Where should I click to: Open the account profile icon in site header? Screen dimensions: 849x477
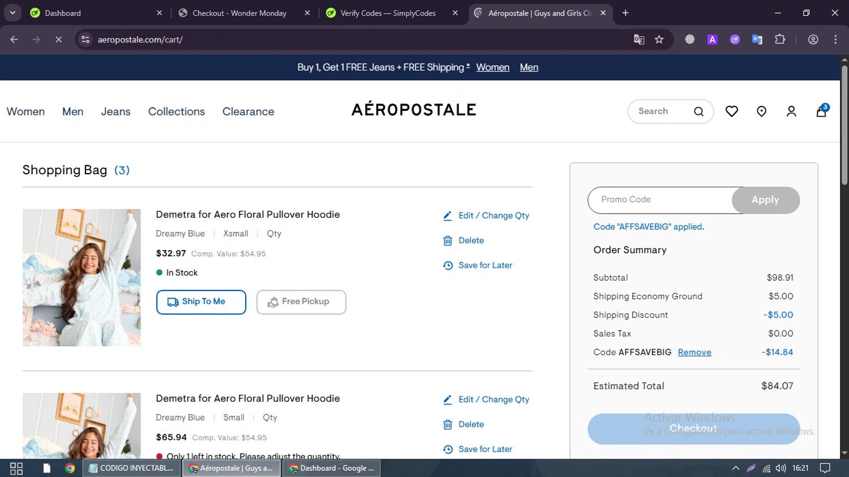click(791, 111)
